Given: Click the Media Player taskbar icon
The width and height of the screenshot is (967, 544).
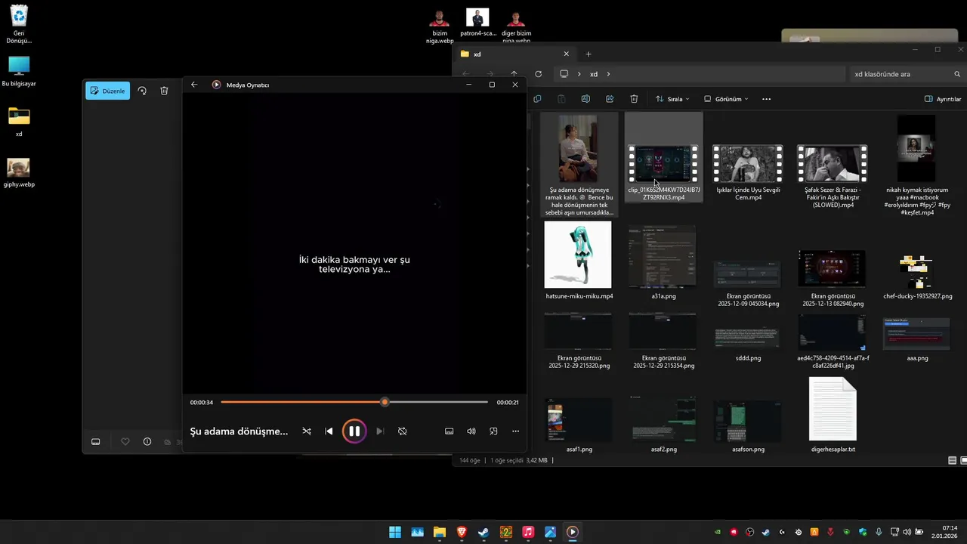Looking at the screenshot, I should pos(572,532).
